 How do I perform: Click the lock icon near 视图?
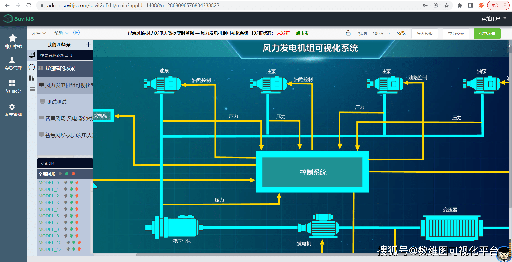[x=348, y=33]
